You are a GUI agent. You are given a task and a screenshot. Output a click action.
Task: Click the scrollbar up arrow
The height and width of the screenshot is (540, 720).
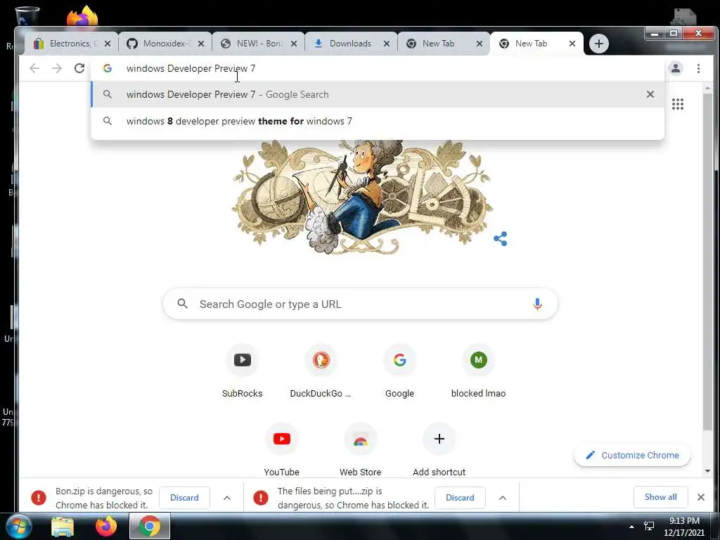[x=707, y=88]
